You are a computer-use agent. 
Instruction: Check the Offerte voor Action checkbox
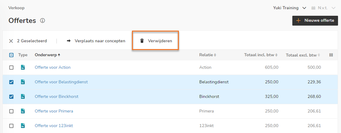tap(11, 67)
